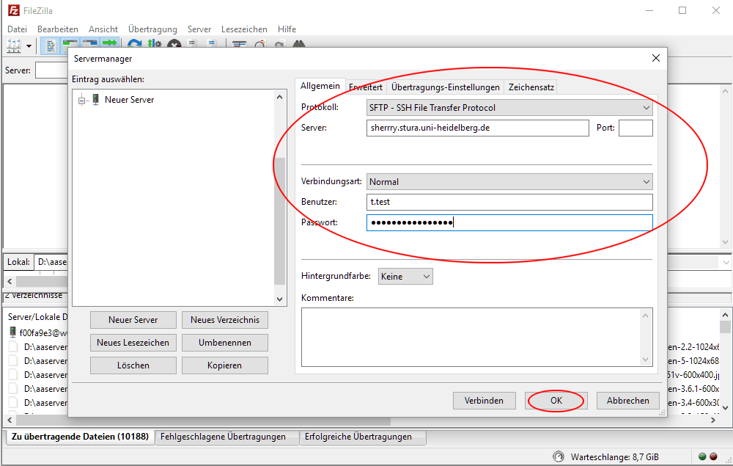Screen dimensions: 733x466
Task: Click the Passwort field
Action: pos(509,222)
